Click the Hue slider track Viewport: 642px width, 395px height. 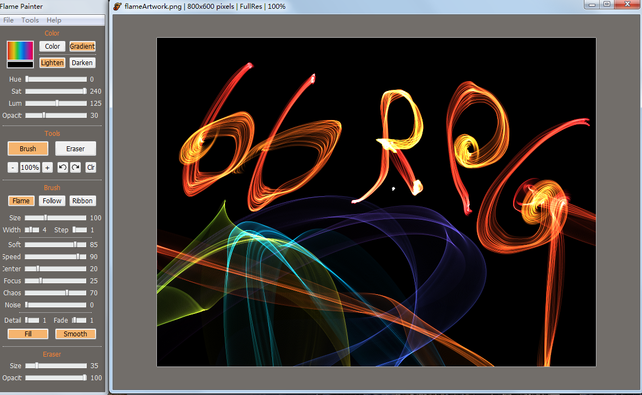[56, 79]
